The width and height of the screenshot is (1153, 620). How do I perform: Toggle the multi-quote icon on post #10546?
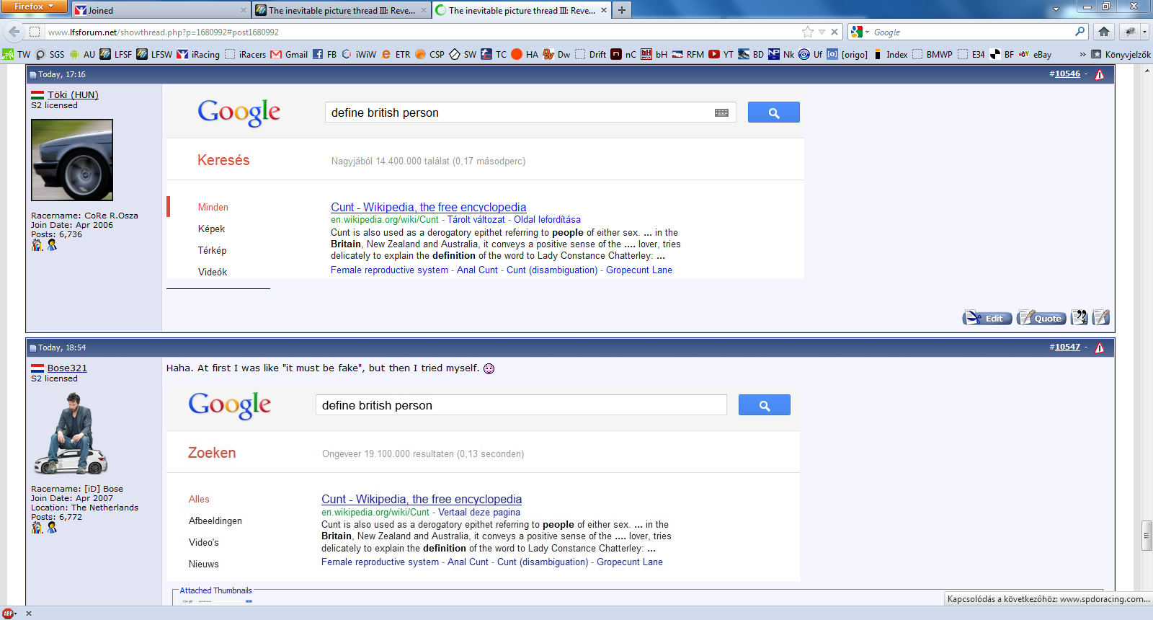coord(1079,317)
